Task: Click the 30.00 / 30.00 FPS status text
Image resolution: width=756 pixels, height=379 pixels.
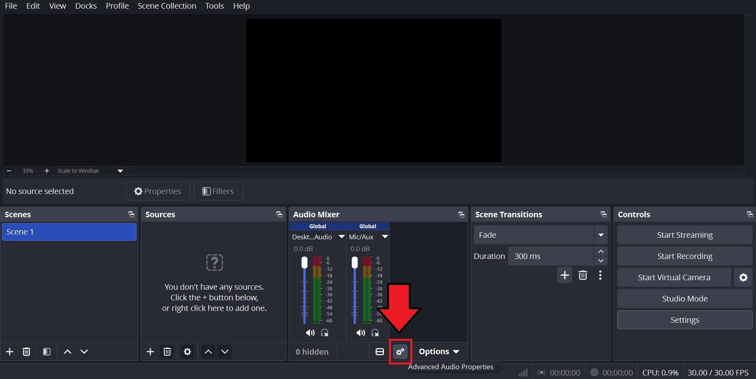Action: 718,372
